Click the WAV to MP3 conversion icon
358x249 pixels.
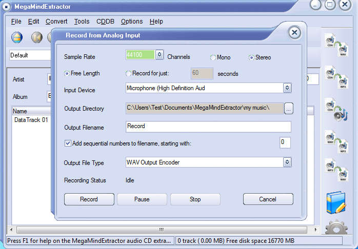pos(336,142)
